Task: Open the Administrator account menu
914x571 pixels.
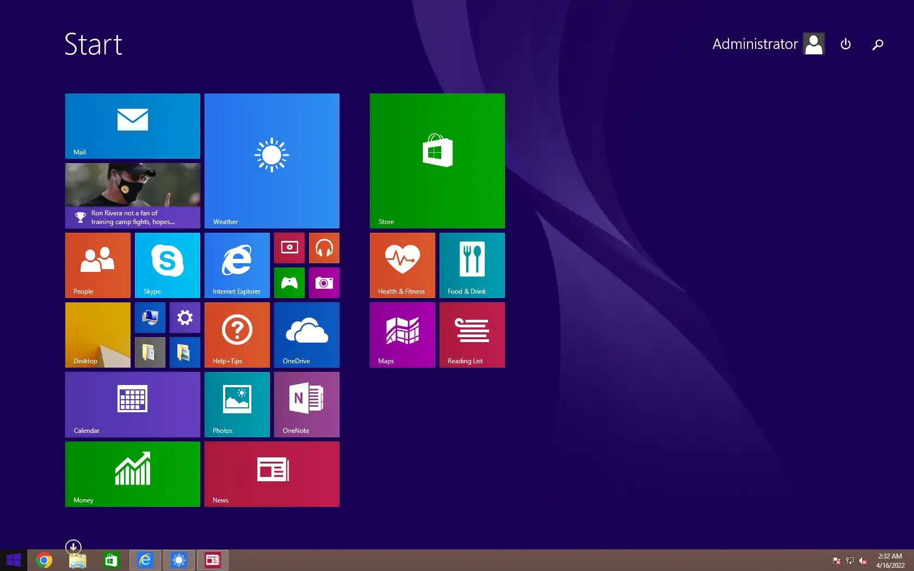Action: pos(768,44)
